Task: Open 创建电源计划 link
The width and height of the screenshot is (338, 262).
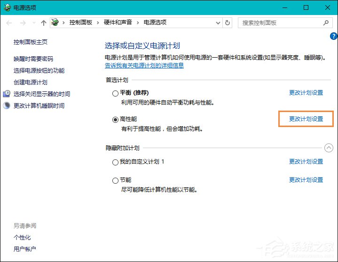Action: (x=31, y=82)
